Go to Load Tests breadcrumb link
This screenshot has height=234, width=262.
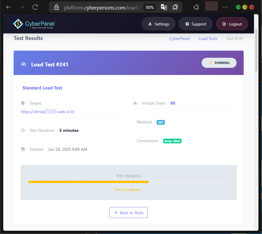[x=208, y=39]
